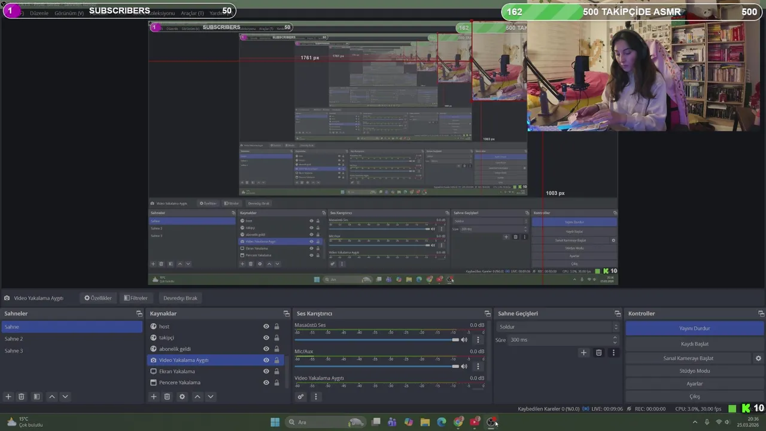Show hidden icons in the system tray
The width and height of the screenshot is (766, 431).
pos(695,422)
